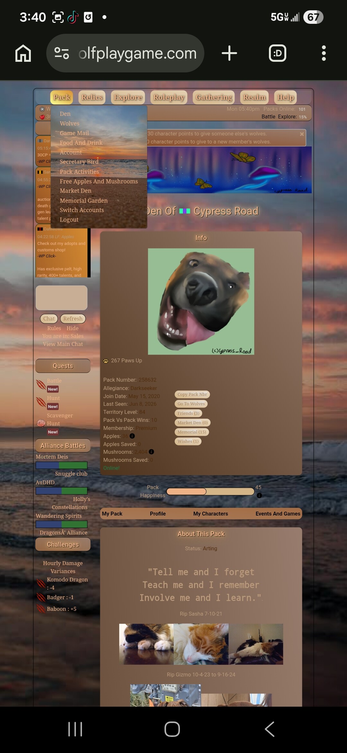The width and height of the screenshot is (347, 753).
Task: Click the AuDHD alliance battle bar
Action: click(x=61, y=491)
